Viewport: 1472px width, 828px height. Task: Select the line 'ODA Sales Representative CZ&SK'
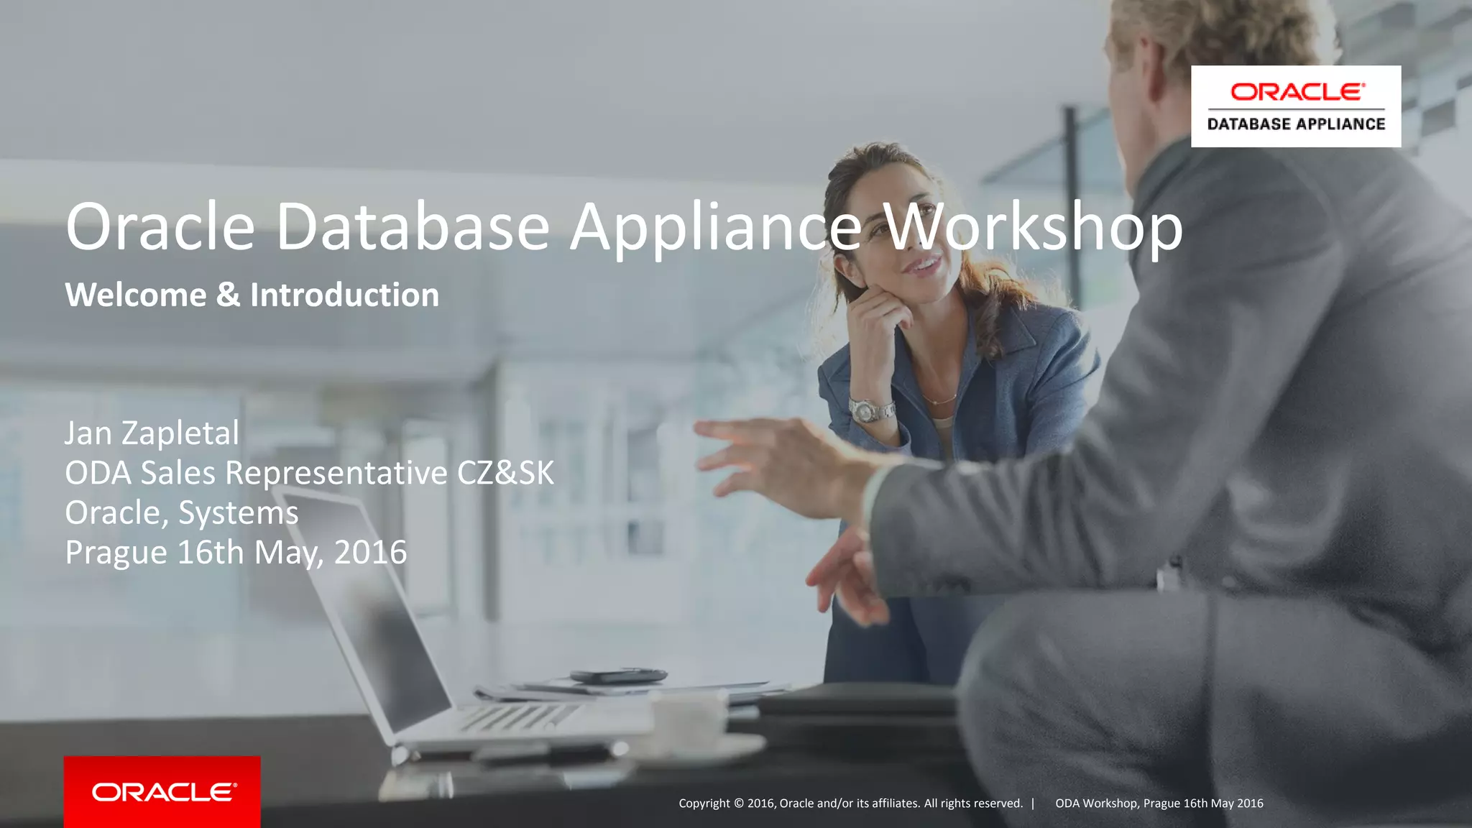pos(310,473)
